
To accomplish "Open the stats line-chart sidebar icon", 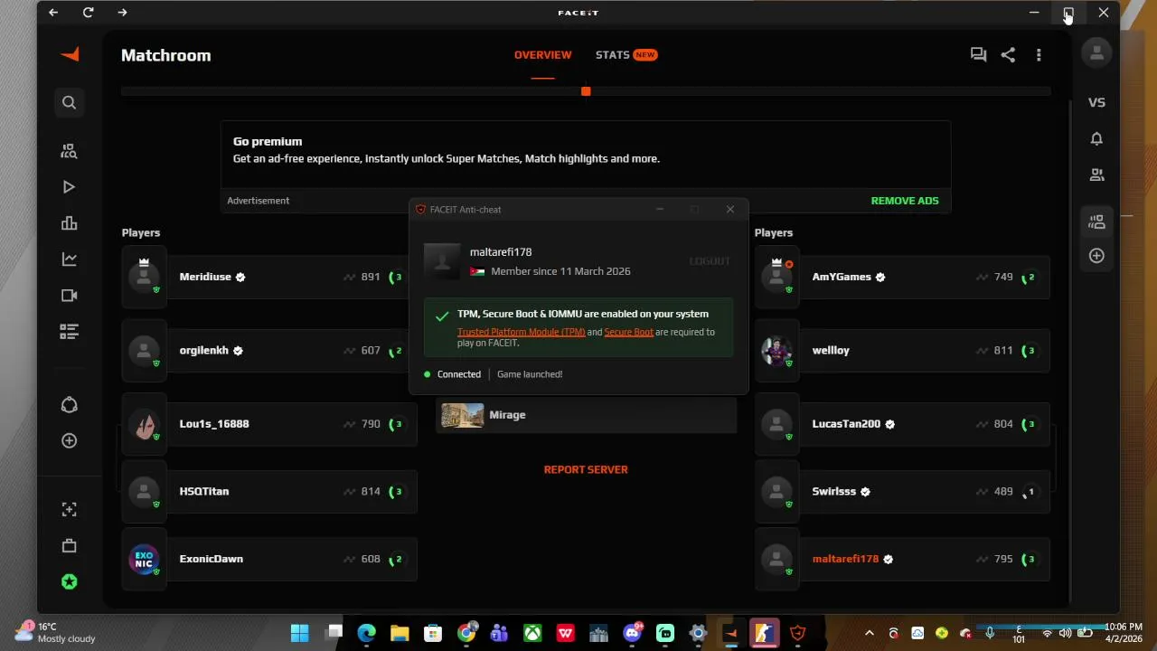I will click(x=69, y=259).
